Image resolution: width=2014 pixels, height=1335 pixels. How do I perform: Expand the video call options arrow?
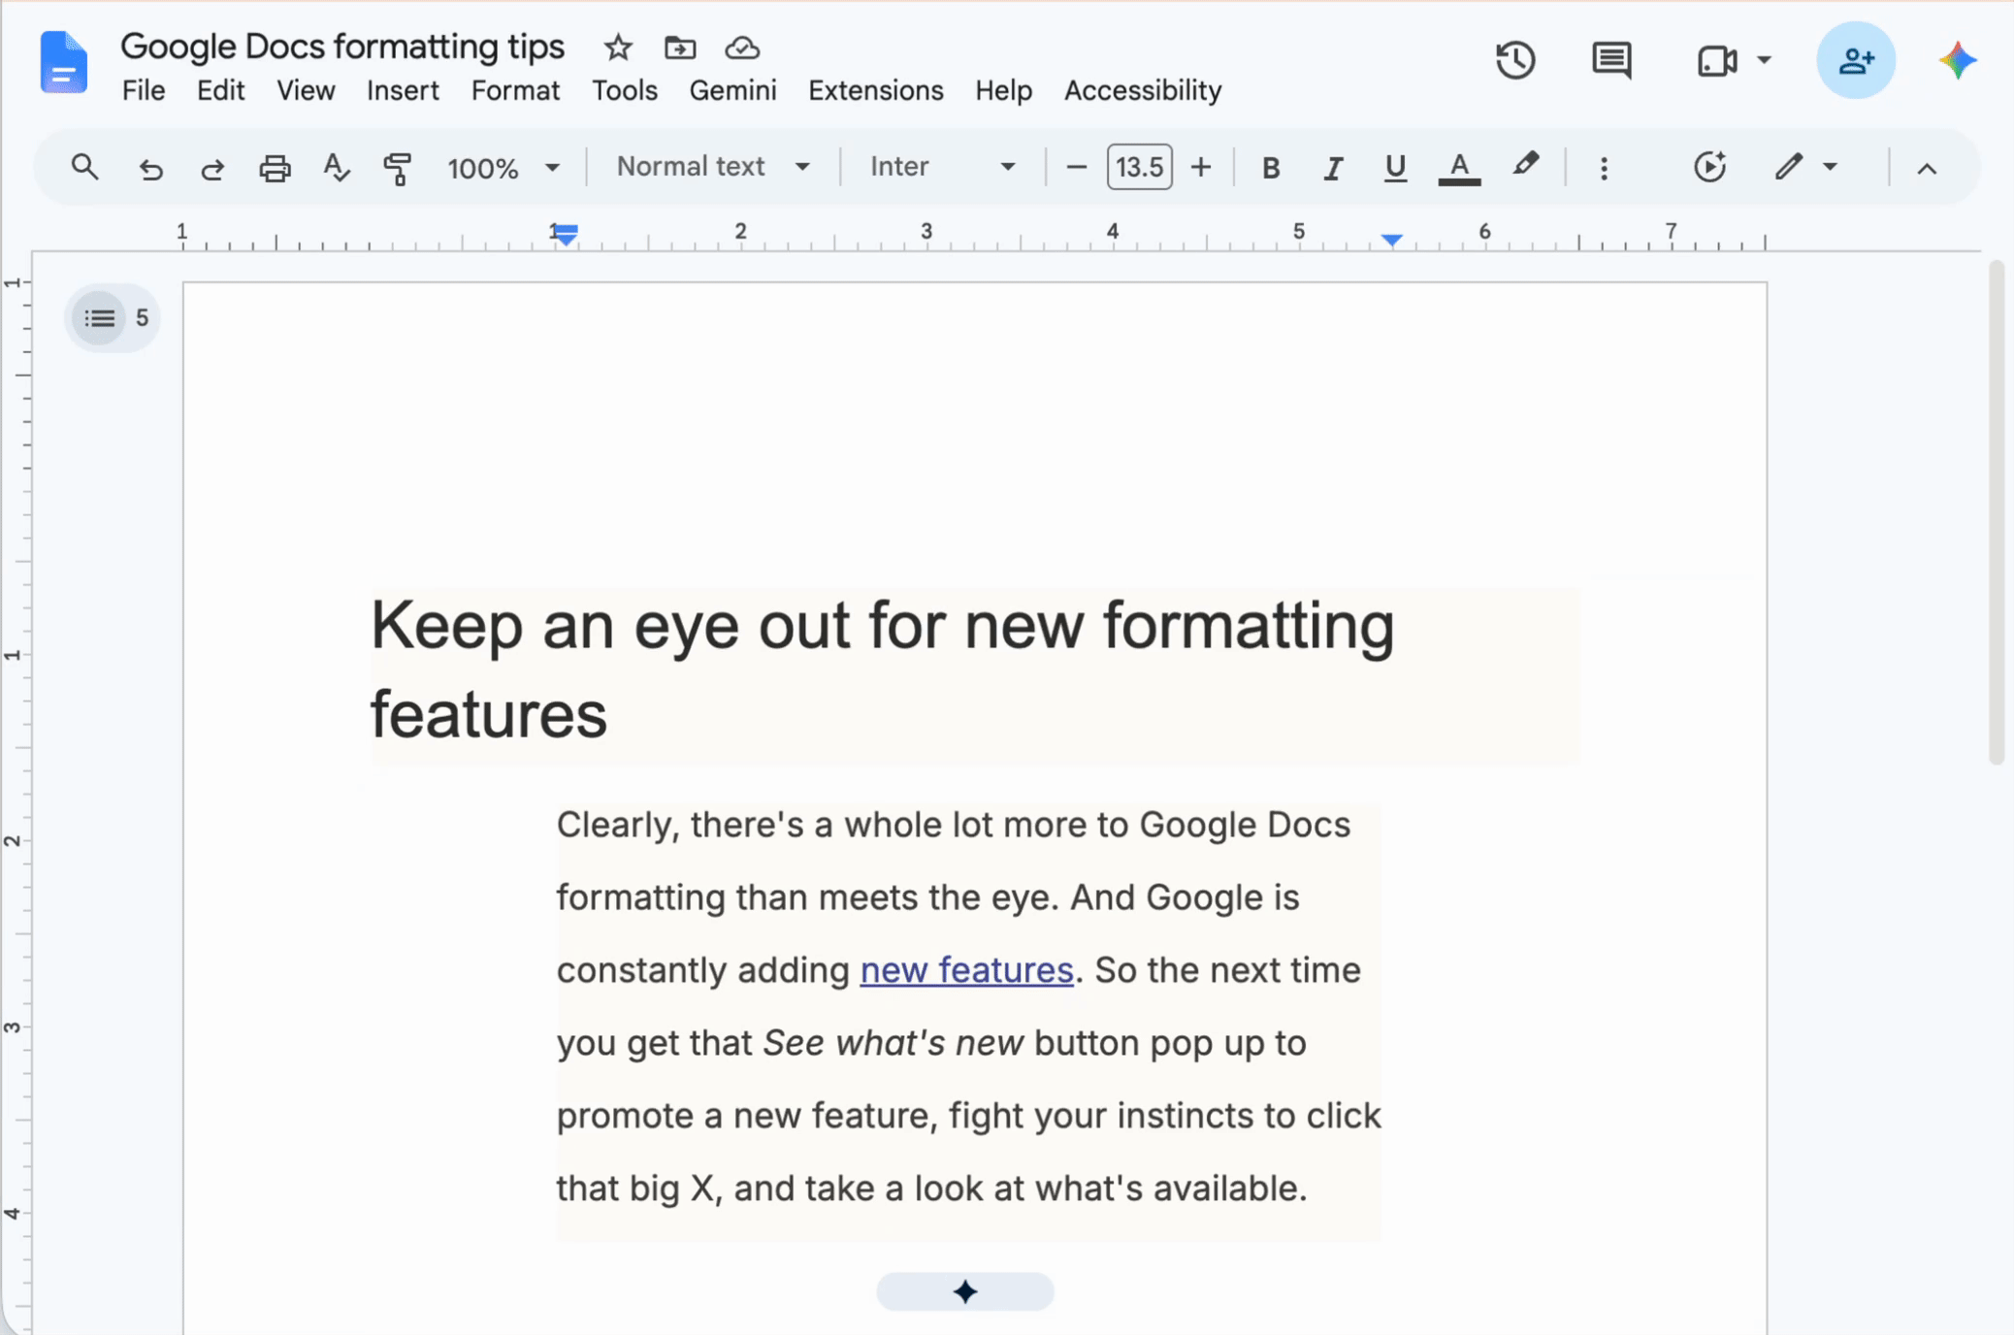[x=1764, y=60]
